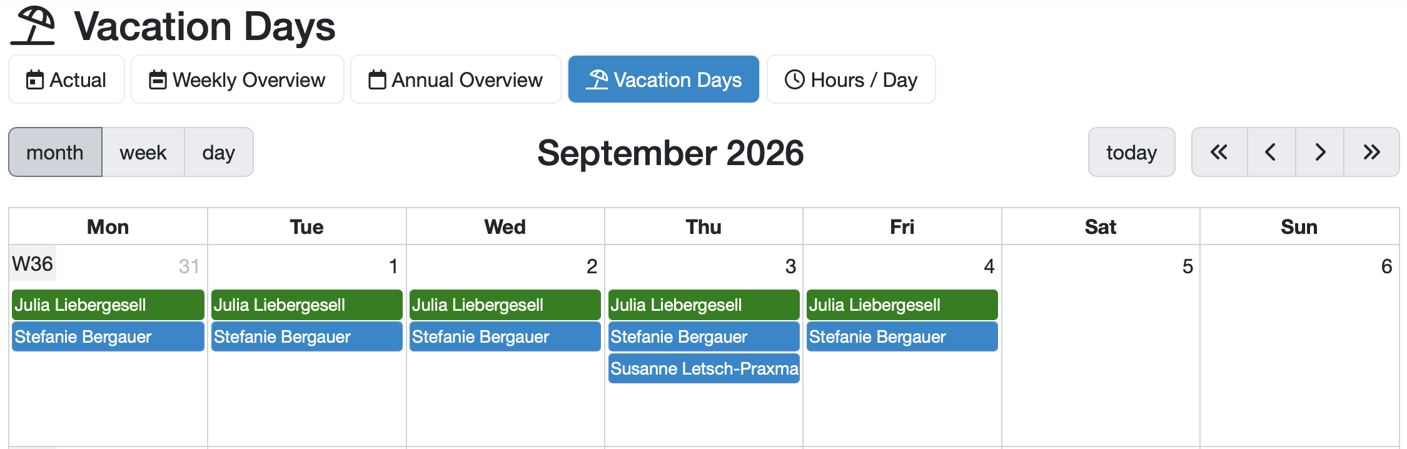Switch the calendar to month view
This screenshot has width=1407, height=449.
tap(55, 152)
